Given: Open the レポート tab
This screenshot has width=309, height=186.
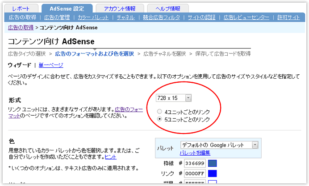Looking at the screenshot, I should (22, 8).
